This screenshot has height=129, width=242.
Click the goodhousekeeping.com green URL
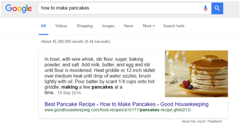118,110
